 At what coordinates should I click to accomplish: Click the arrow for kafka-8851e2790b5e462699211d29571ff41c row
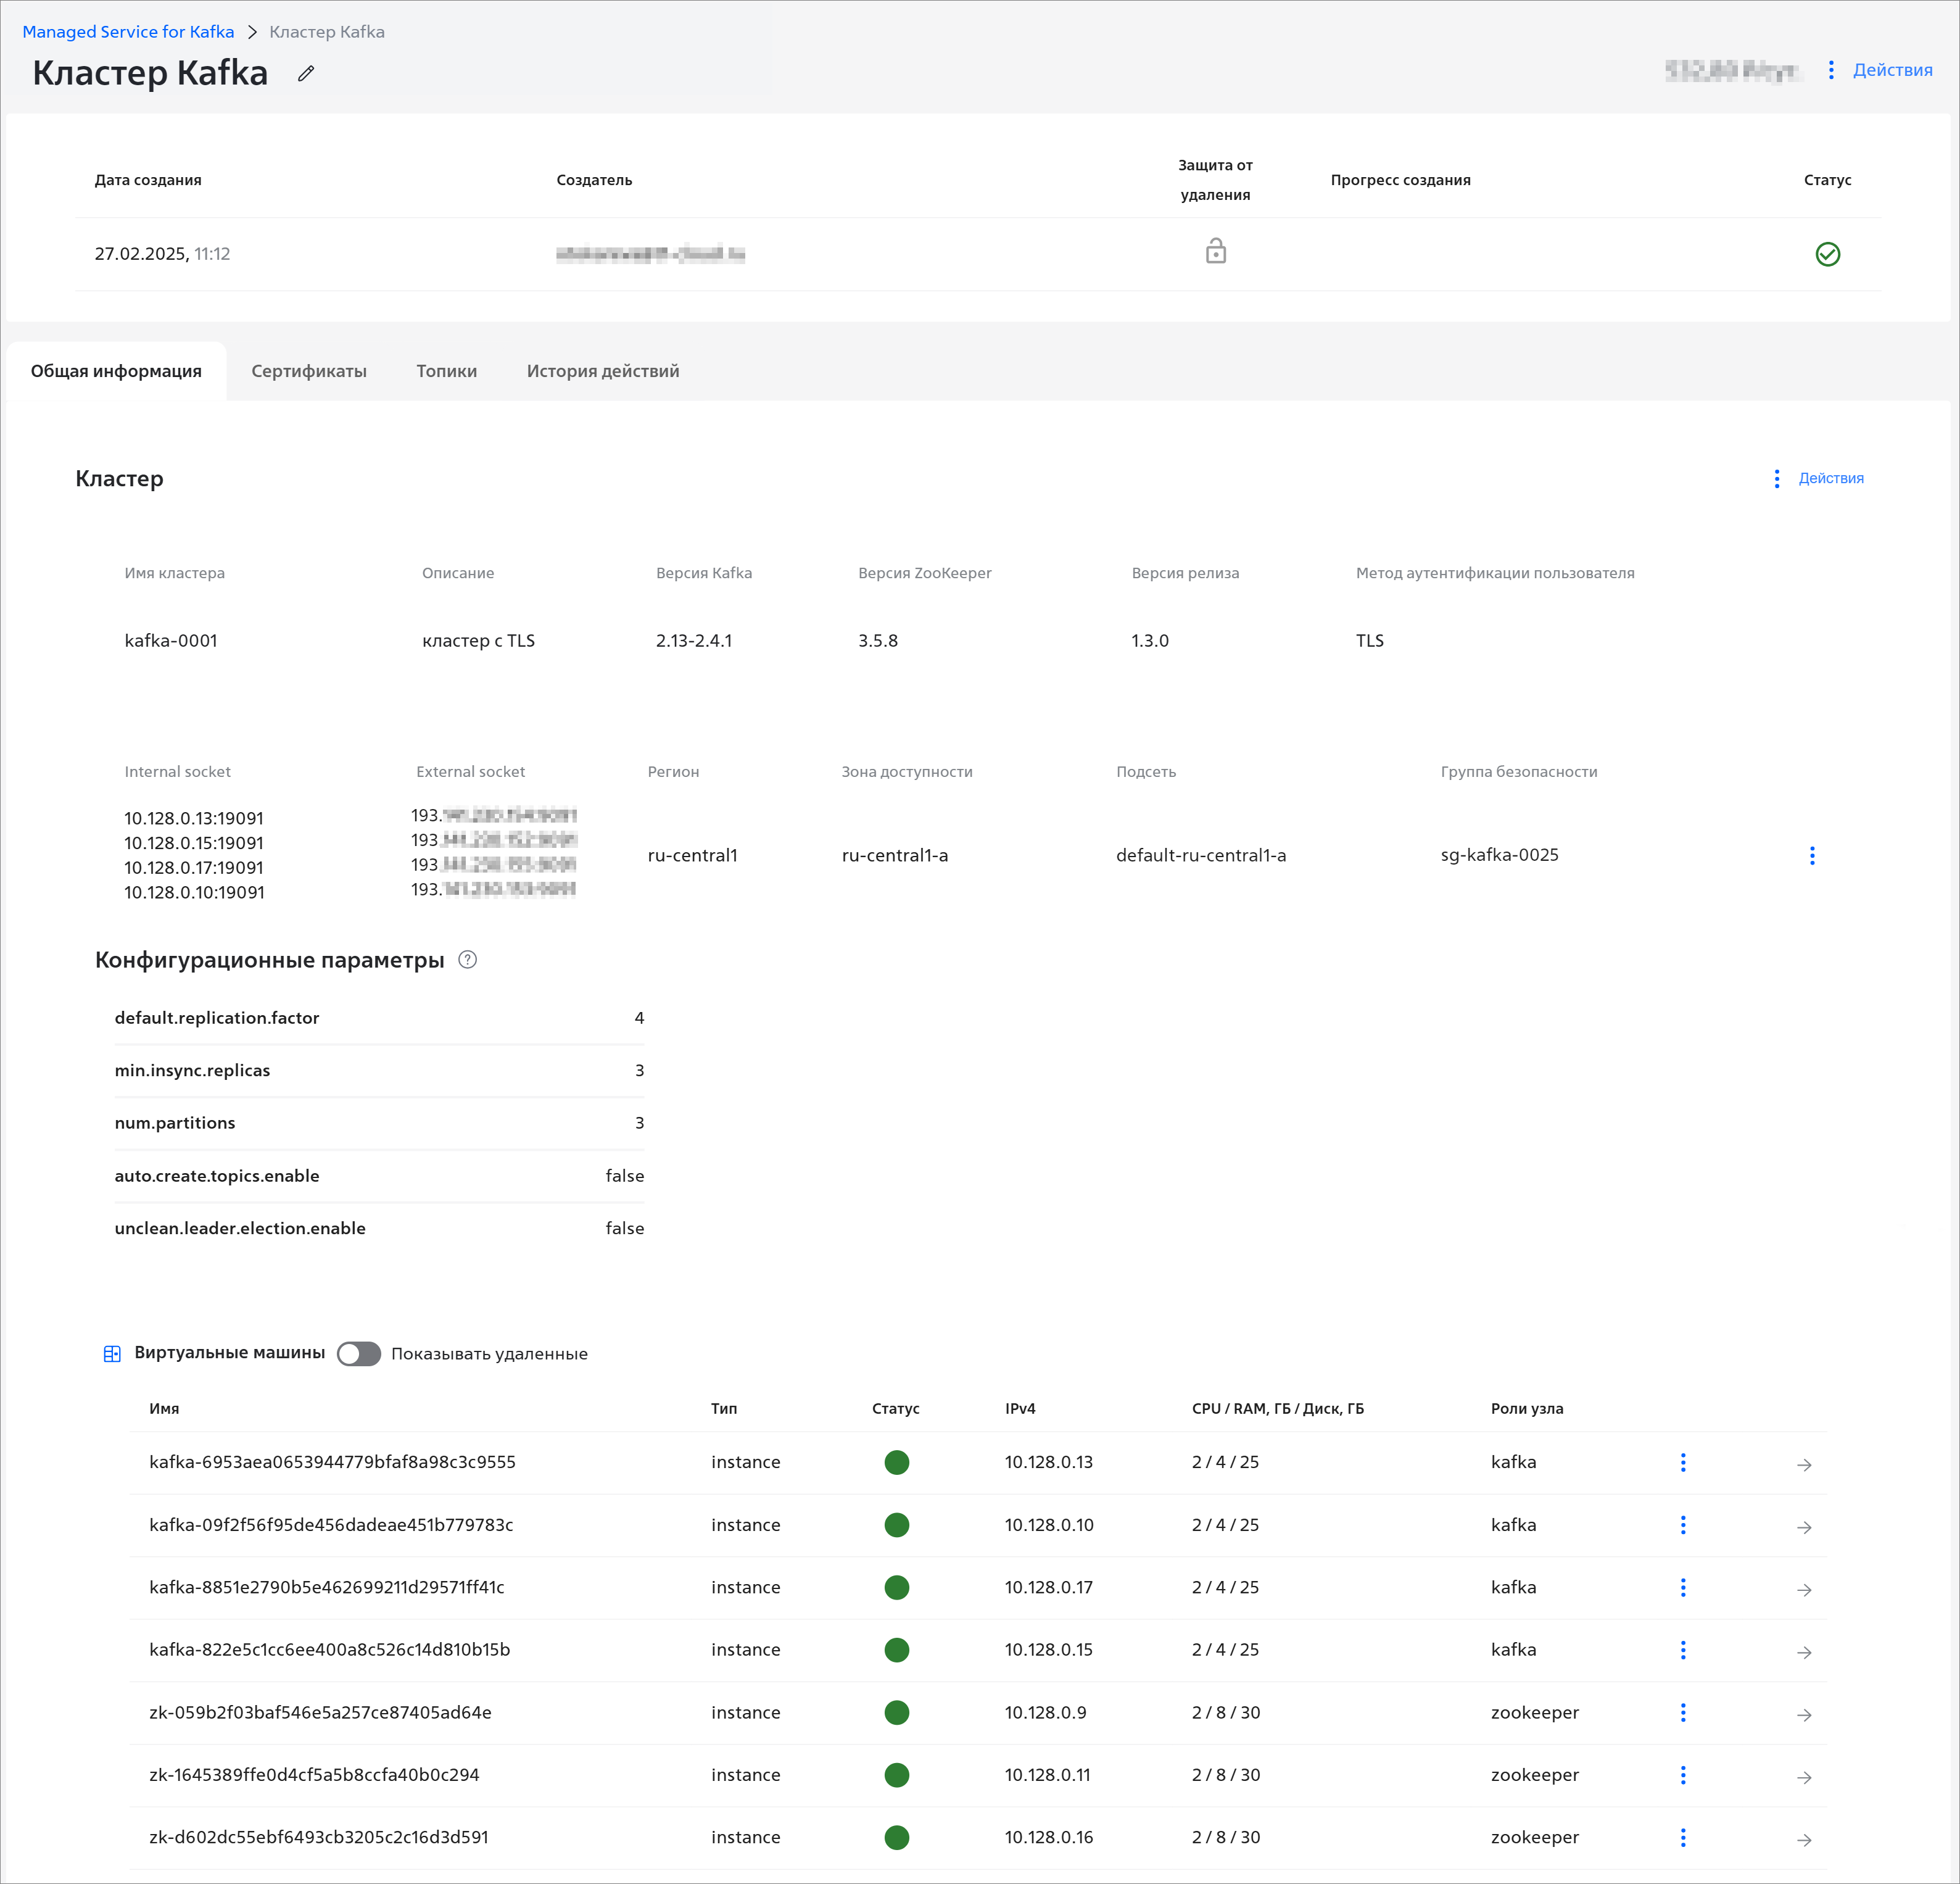[1803, 1589]
